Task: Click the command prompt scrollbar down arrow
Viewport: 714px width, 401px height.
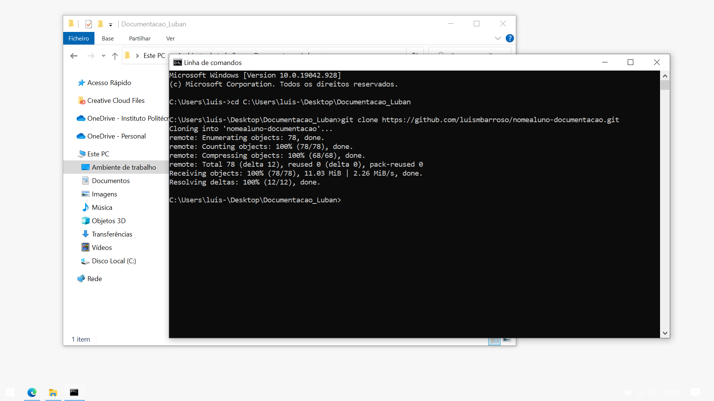Action: [665, 333]
